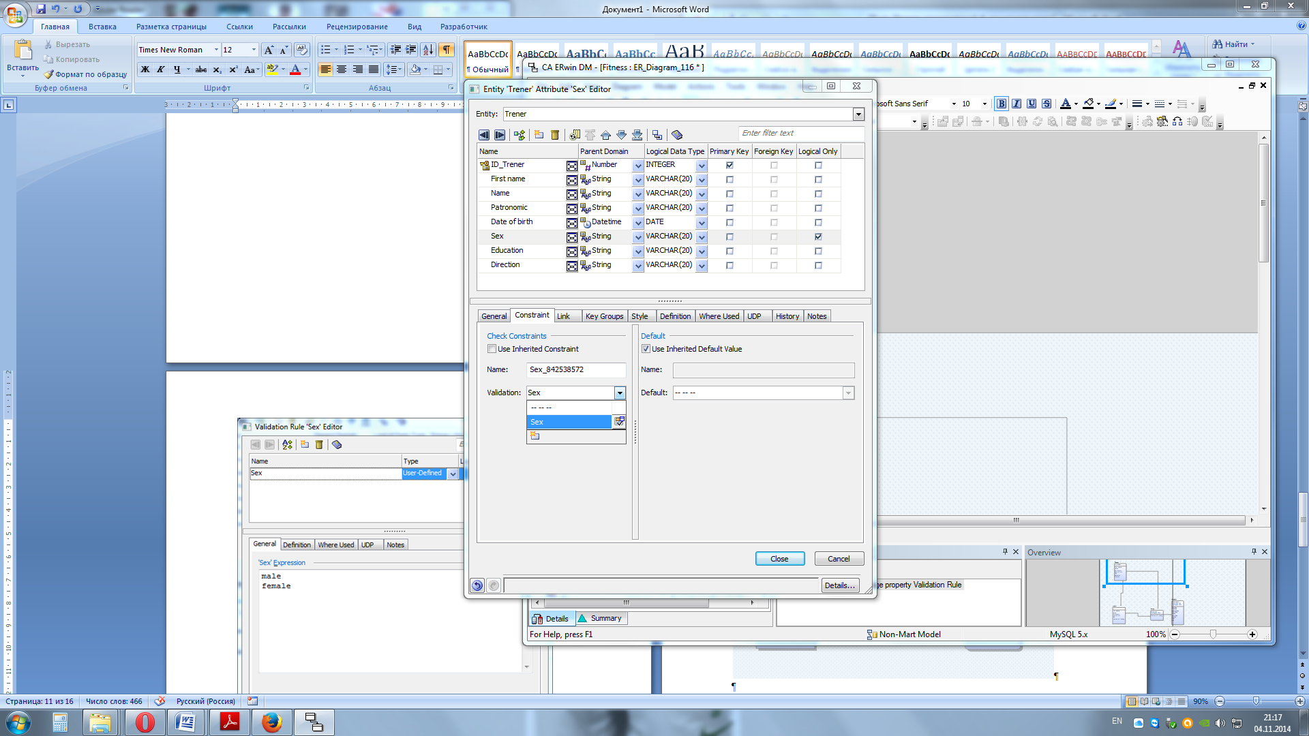Move attribute down with the down arrow icon

(x=621, y=135)
